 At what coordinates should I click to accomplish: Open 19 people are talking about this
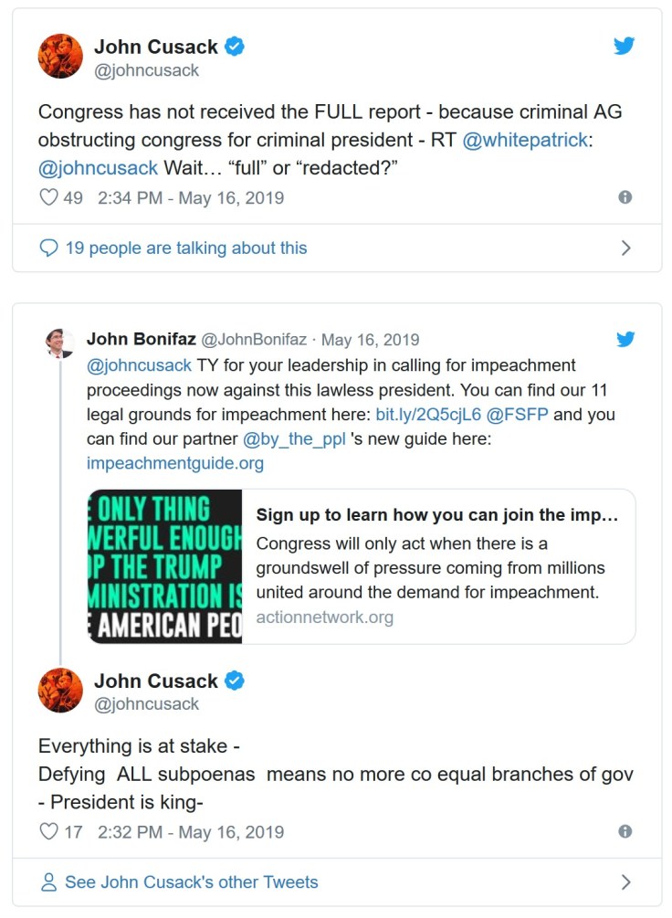185,248
